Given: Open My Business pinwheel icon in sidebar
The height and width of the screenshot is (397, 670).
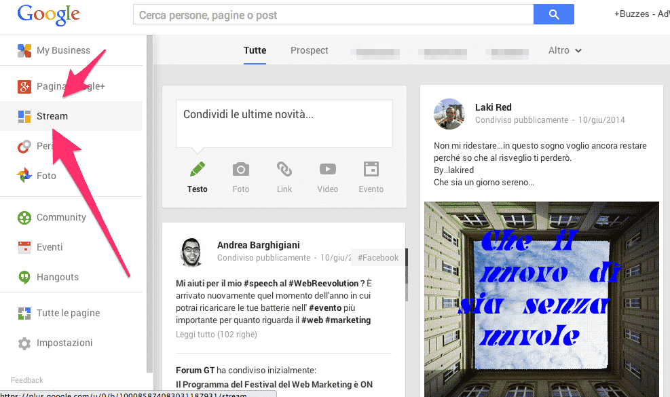Looking at the screenshot, I should tap(24, 50).
